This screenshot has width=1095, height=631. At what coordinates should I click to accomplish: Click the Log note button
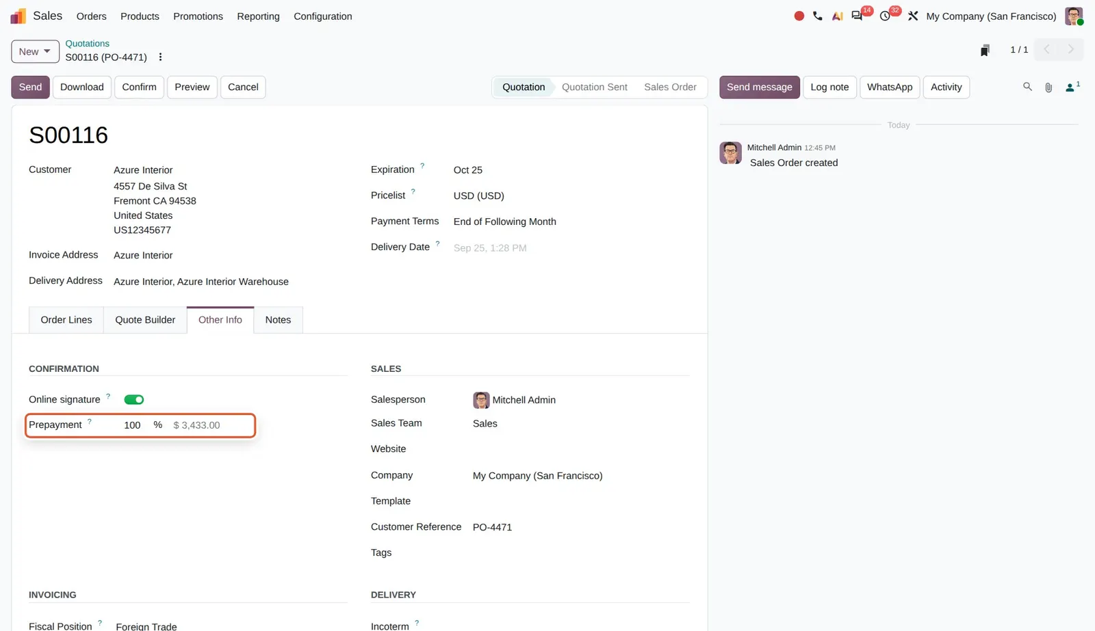[x=829, y=88]
